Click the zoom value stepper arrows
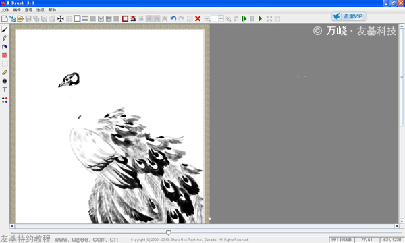405x243 pixels. pyautogui.click(x=221, y=19)
